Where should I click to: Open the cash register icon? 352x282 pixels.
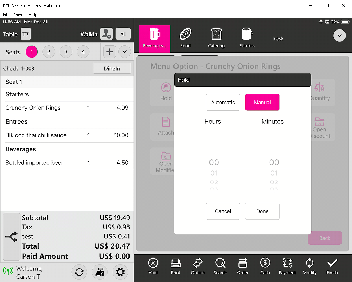100,272
